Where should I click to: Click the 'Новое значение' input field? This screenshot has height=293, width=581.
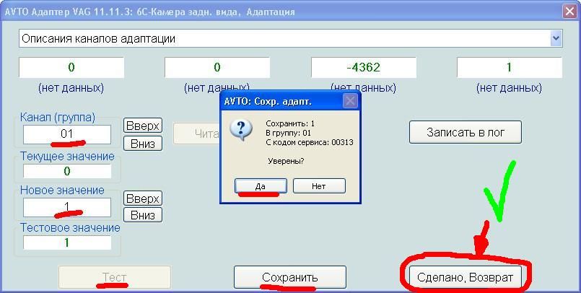[x=67, y=207]
